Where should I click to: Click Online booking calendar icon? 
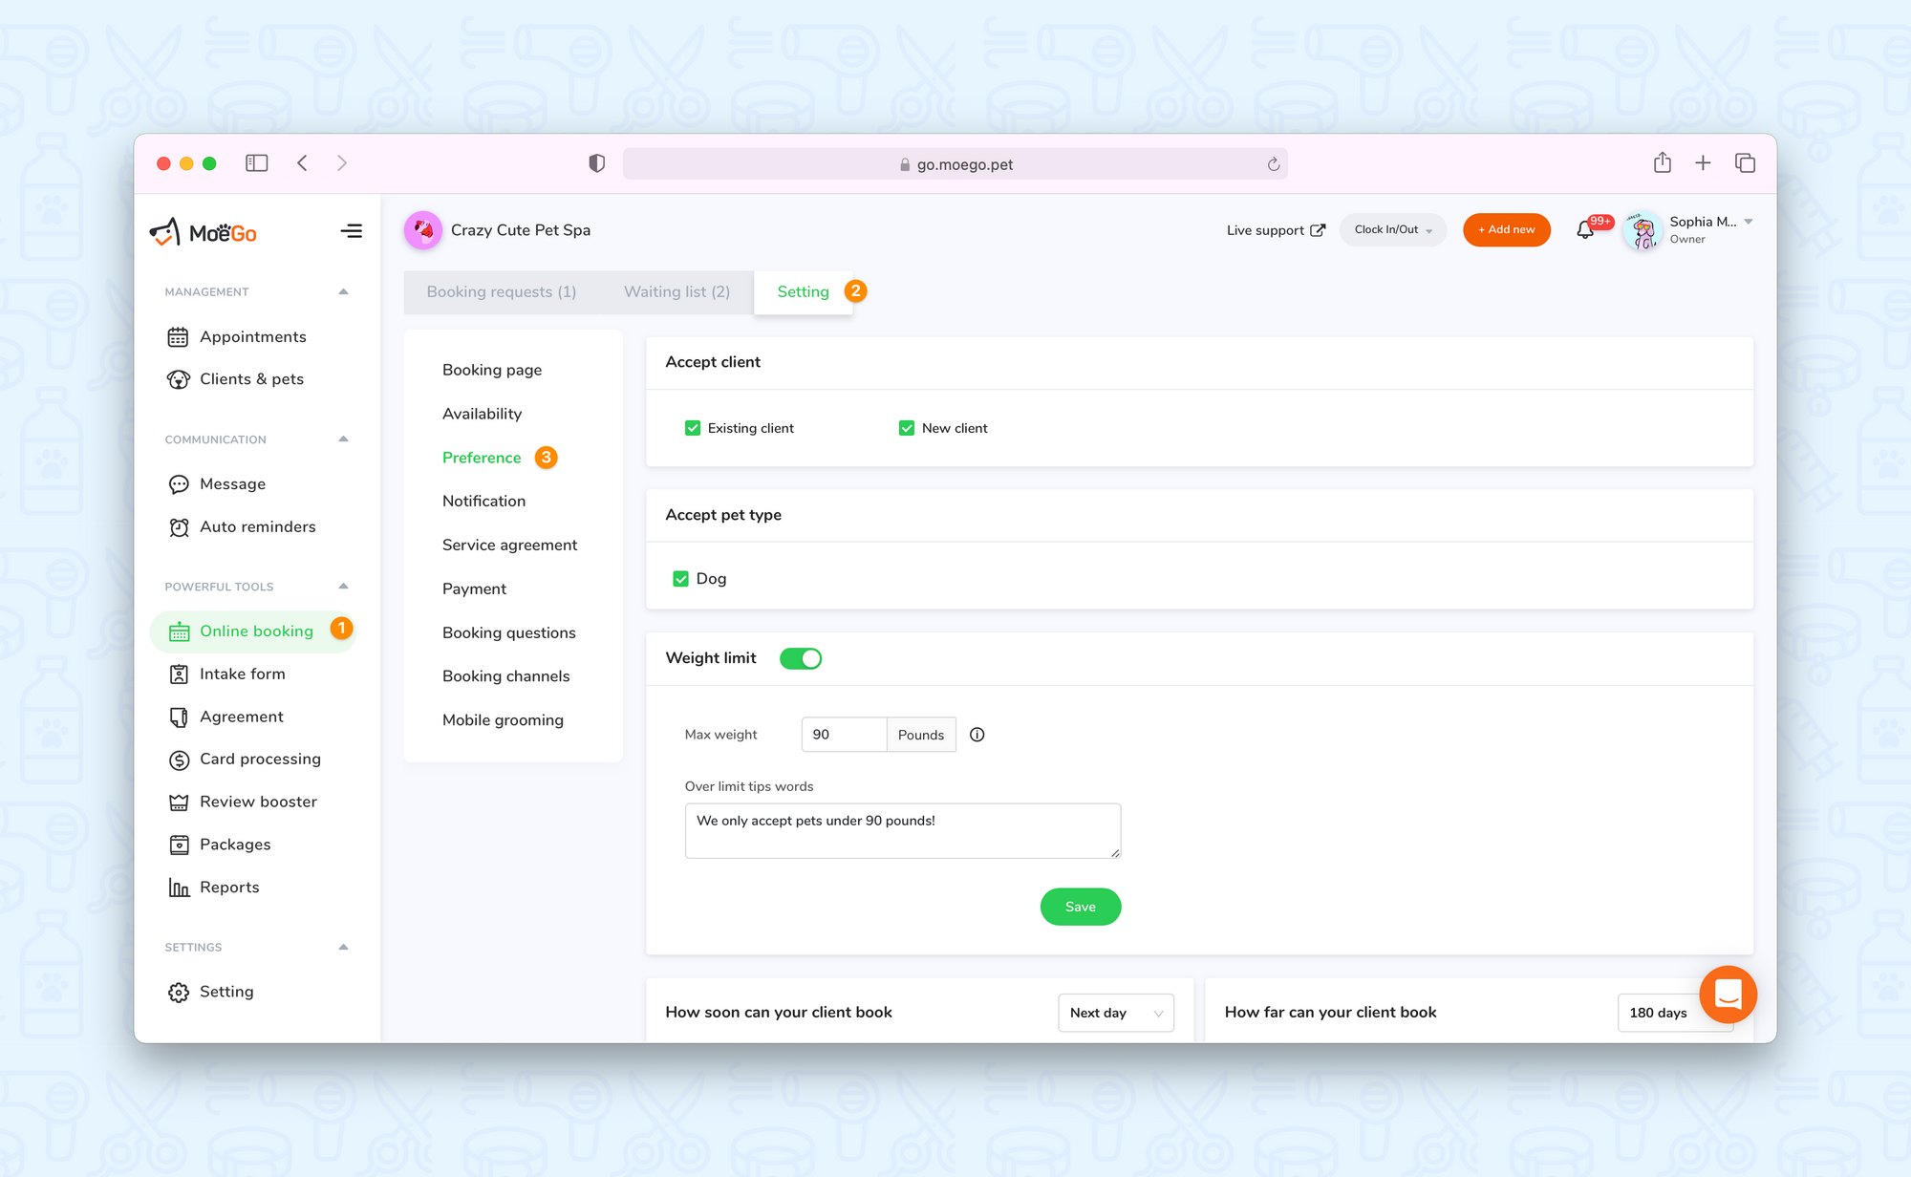click(x=179, y=631)
